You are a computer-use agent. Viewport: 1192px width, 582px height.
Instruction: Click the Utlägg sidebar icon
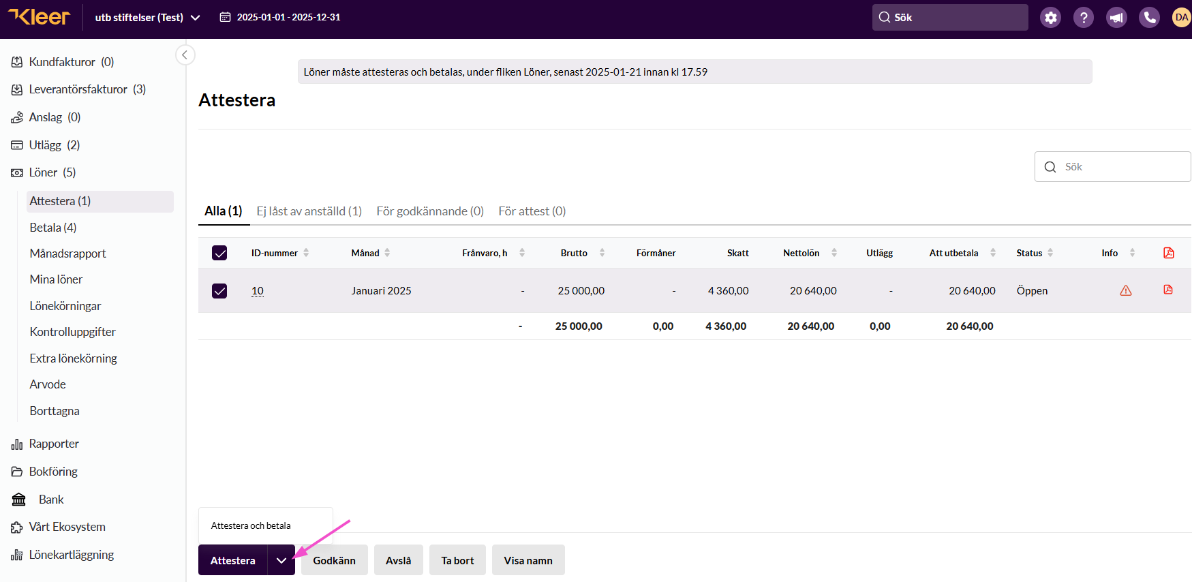click(x=17, y=145)
